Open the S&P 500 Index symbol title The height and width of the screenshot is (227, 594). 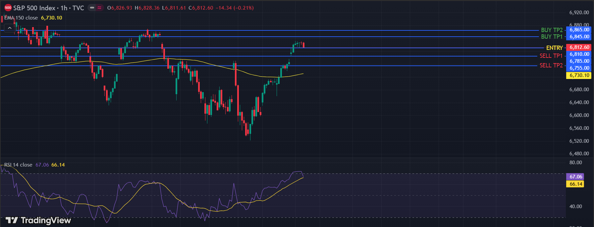pos(34,8)
